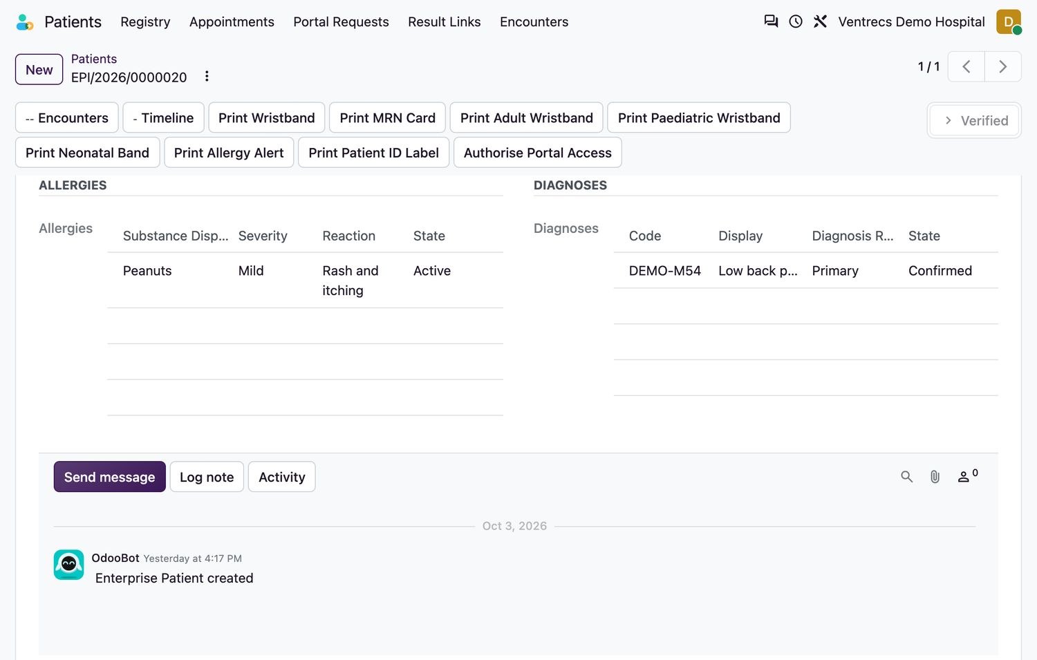Viewport: 1037px width, 660px height.
Task: Go to the previous record arrow
Action: 966,66
